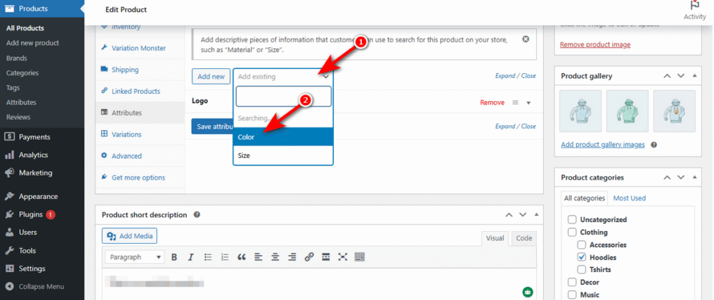Check the Music category
This screenshot has height=300, width=714.
572,294
